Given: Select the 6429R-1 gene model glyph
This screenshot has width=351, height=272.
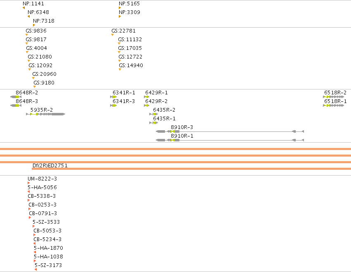Looking at the screenshot, I should coord(146,97).
